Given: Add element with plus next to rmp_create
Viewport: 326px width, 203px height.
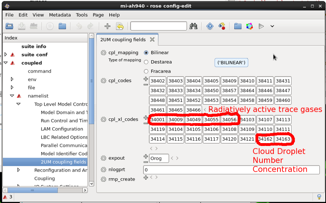Looking at the screenshot, I should 146,177.
